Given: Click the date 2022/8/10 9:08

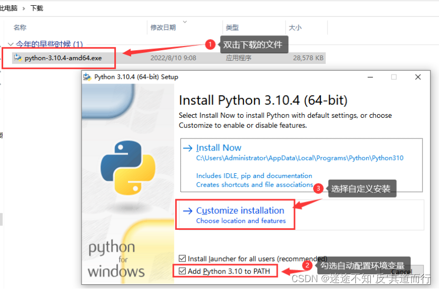Looking at the screenshot, I should pos(173,58).
